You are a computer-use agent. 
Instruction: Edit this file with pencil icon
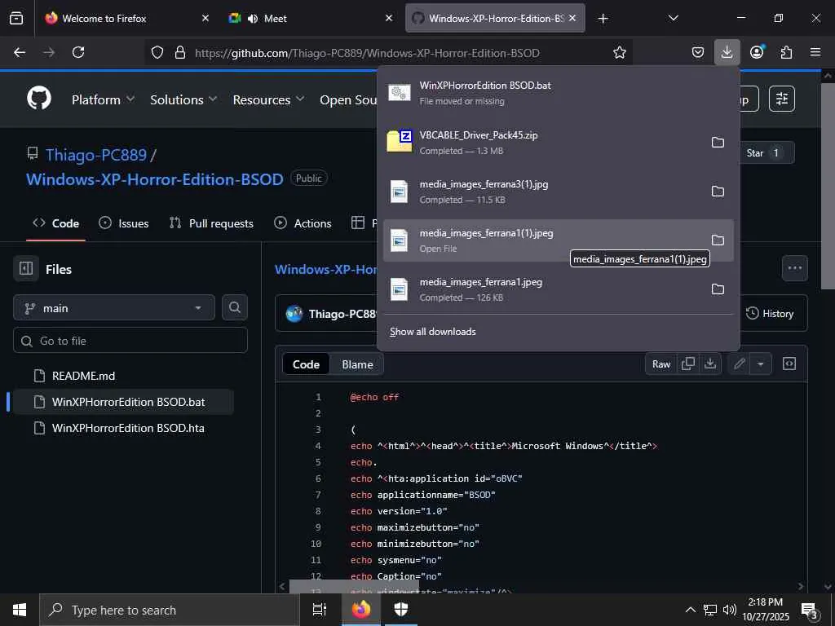click(739, 364)
